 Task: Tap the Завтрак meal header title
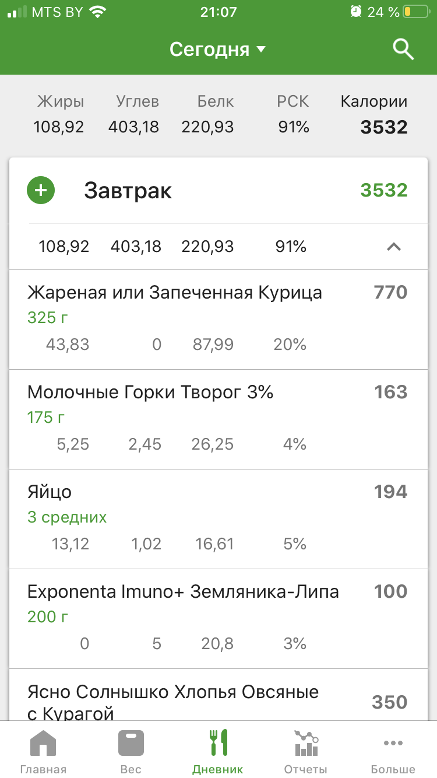point(128,191)
